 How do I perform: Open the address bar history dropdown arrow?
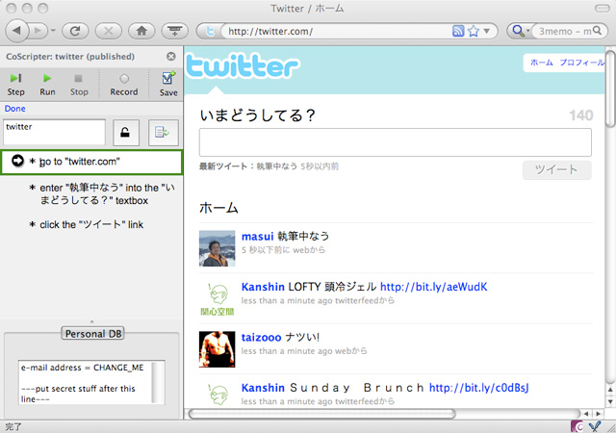click(x=487, y=31)
